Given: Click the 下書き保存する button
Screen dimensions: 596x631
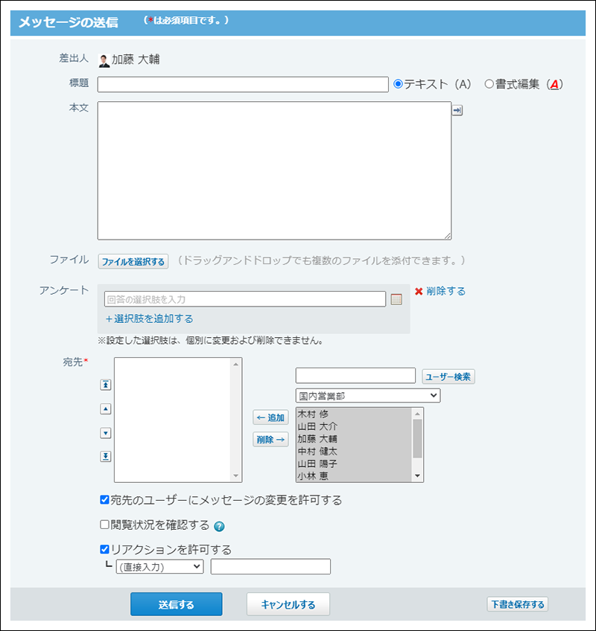Looking at the screenshot, I should coord(518,604).
